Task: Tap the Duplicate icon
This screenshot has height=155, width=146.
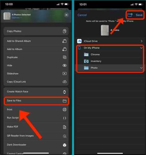Action: [65, 57]
